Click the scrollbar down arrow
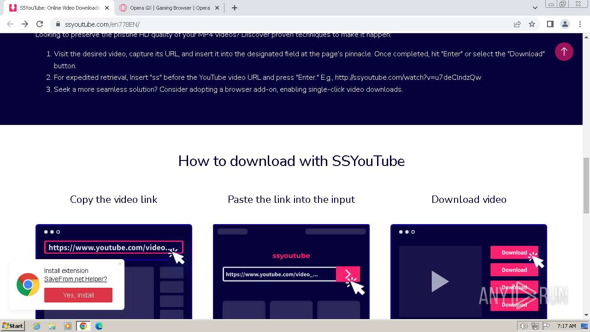 [586, 315]
